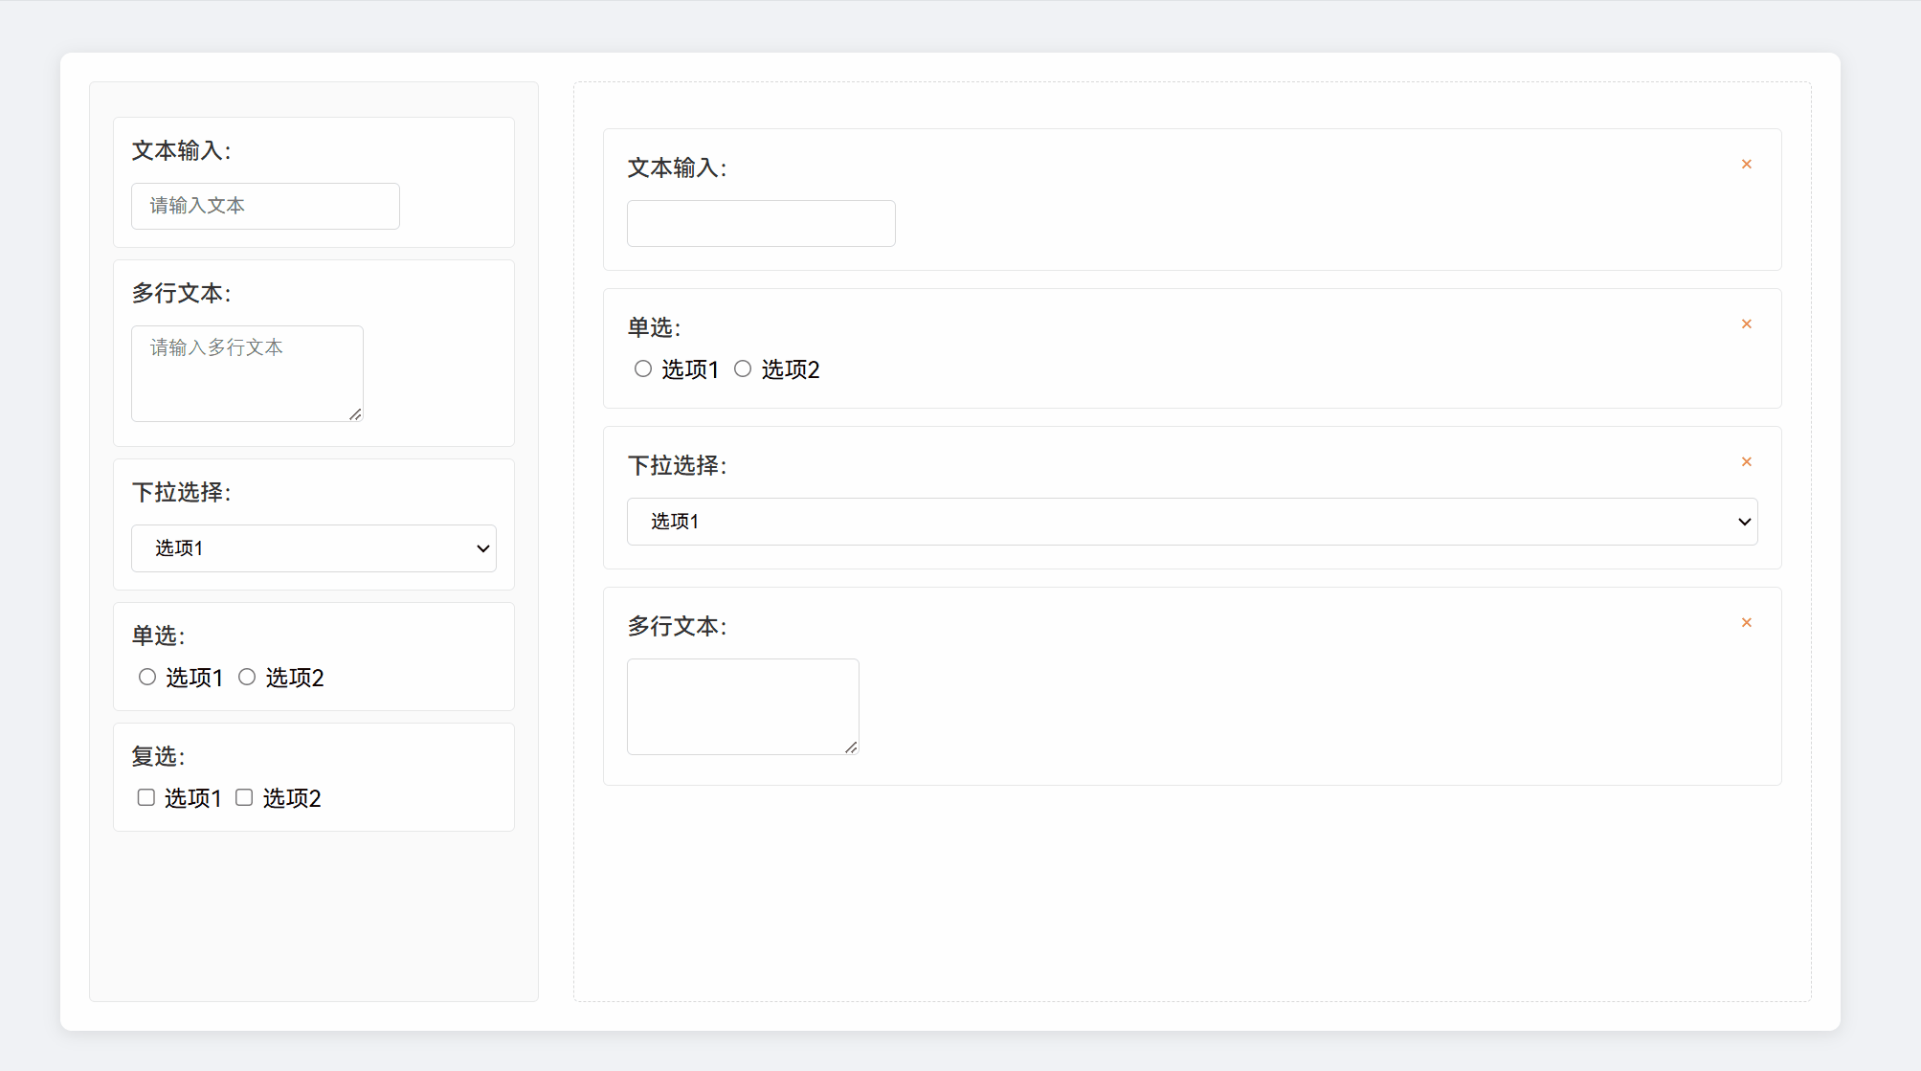The height and width of the screenshot is (1071, 1921).
Task: Click the 复选 component card label
Action: (x=158, y=757)
